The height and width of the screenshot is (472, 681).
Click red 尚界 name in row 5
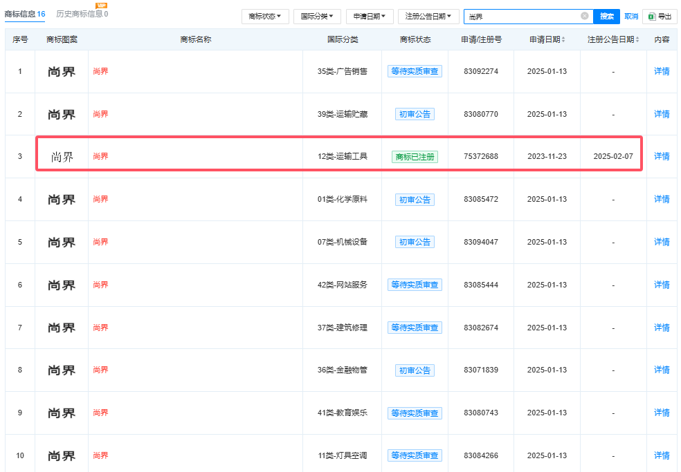click(x=100, y=242)
